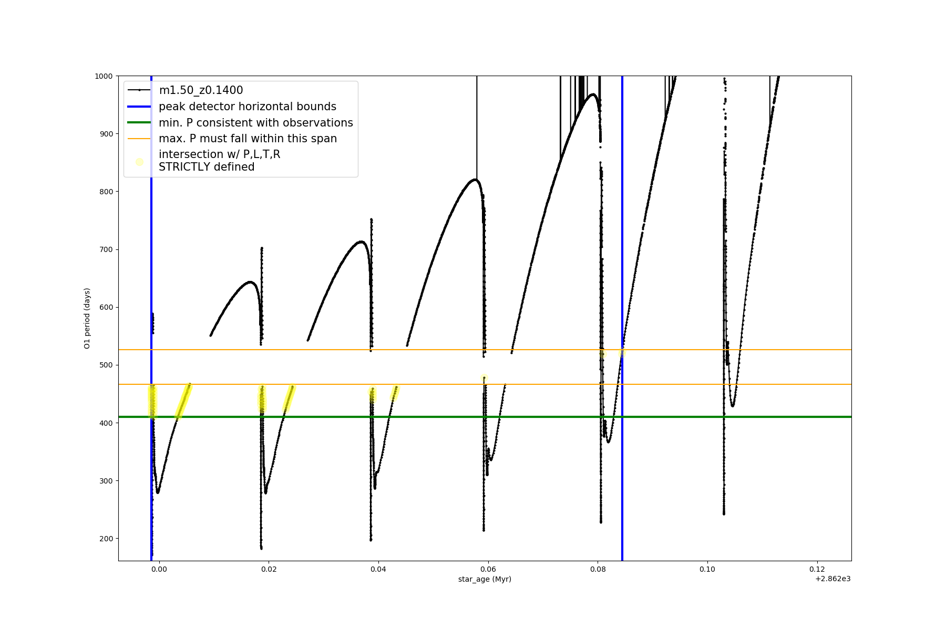The width and height of the screenshot is (946, 630).
Task: Click the x-axis tick label 0.12
Action: pyautogui.click(x=817, y=569)
